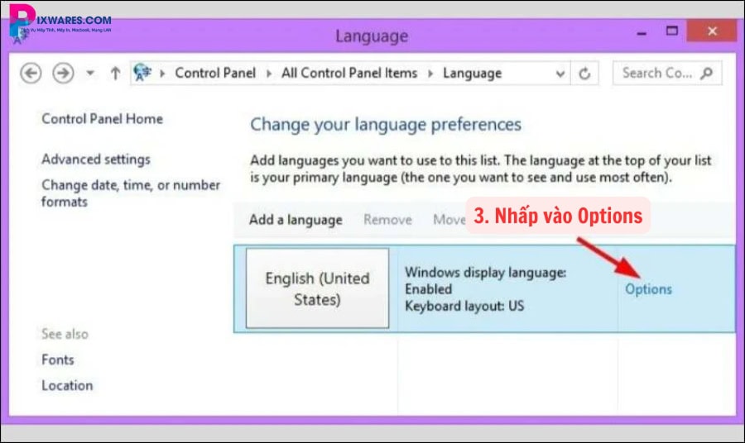Viewport: 745px width, 443px height.
Task: Click the Back navigation arrow
Action: (31, 74)
